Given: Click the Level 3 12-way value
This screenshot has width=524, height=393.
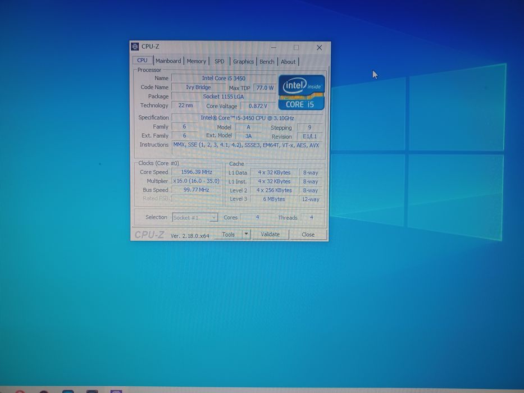Looking at the screenshot, I should (x=311, y=199).
